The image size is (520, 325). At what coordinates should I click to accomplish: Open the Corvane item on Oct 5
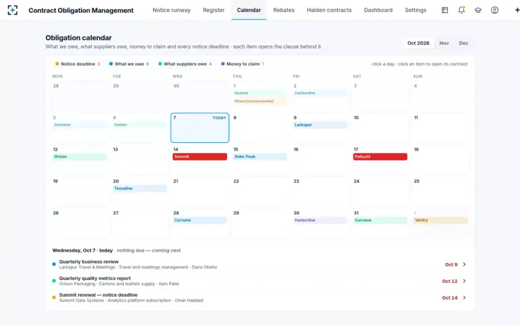click(x=79, y=125)
